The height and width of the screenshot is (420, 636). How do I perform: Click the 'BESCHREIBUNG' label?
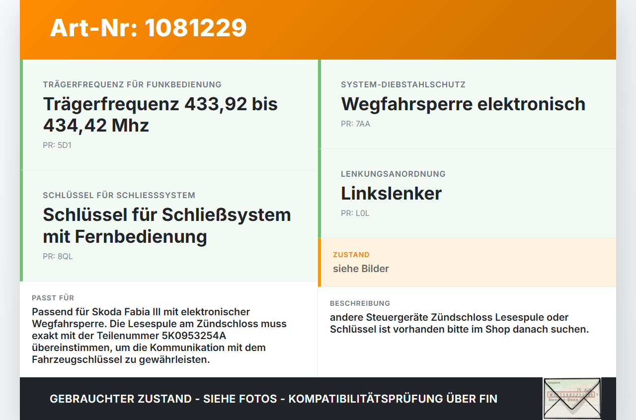point(360,303)
